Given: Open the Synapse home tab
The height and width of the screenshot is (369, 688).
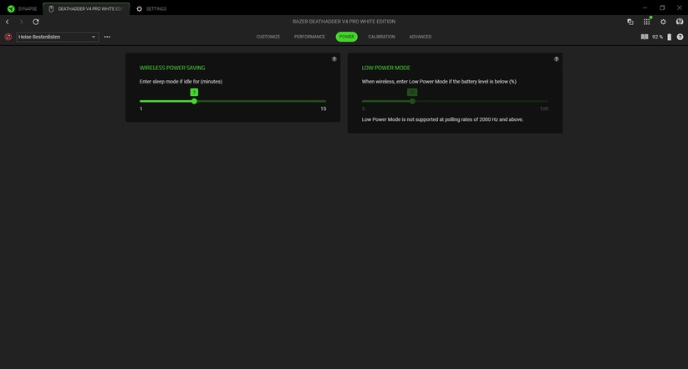Looking at the screenshot, I should point(22,8).
